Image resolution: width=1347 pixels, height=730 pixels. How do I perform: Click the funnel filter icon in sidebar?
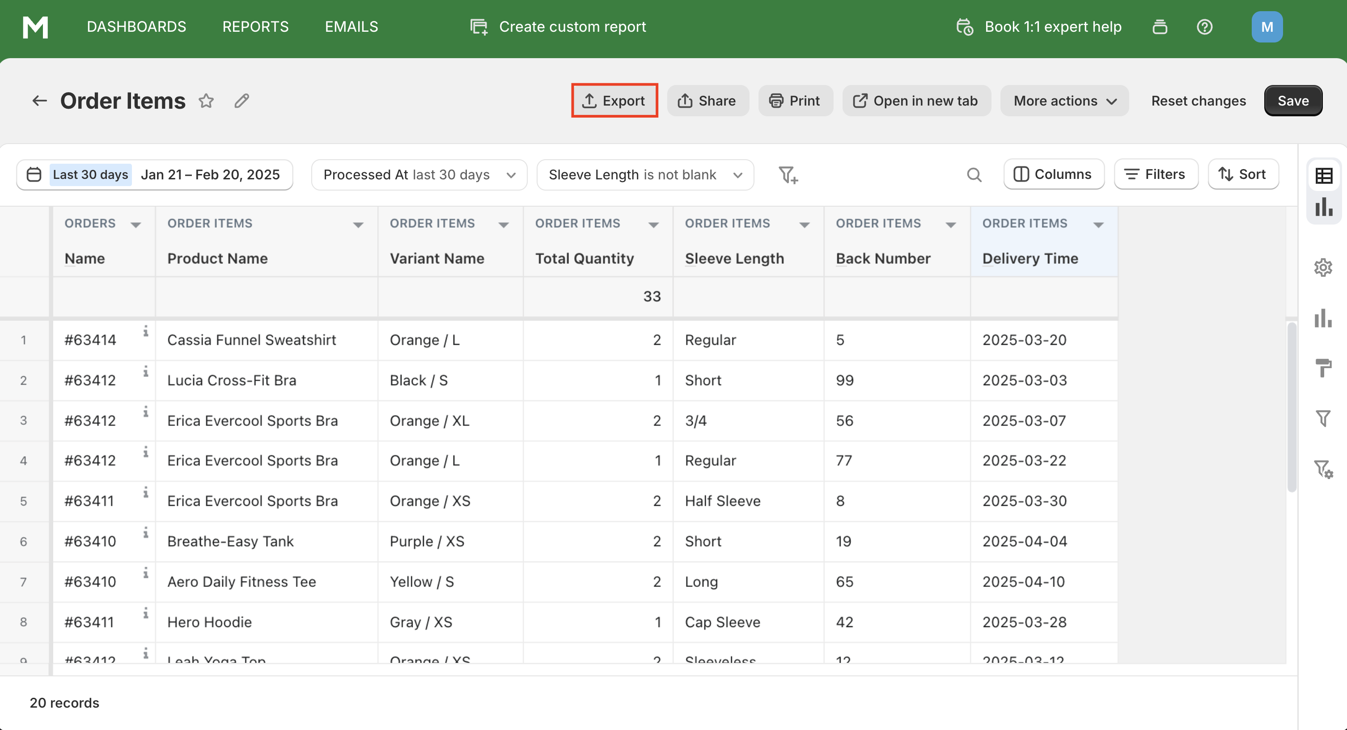tap(1323, 418)
